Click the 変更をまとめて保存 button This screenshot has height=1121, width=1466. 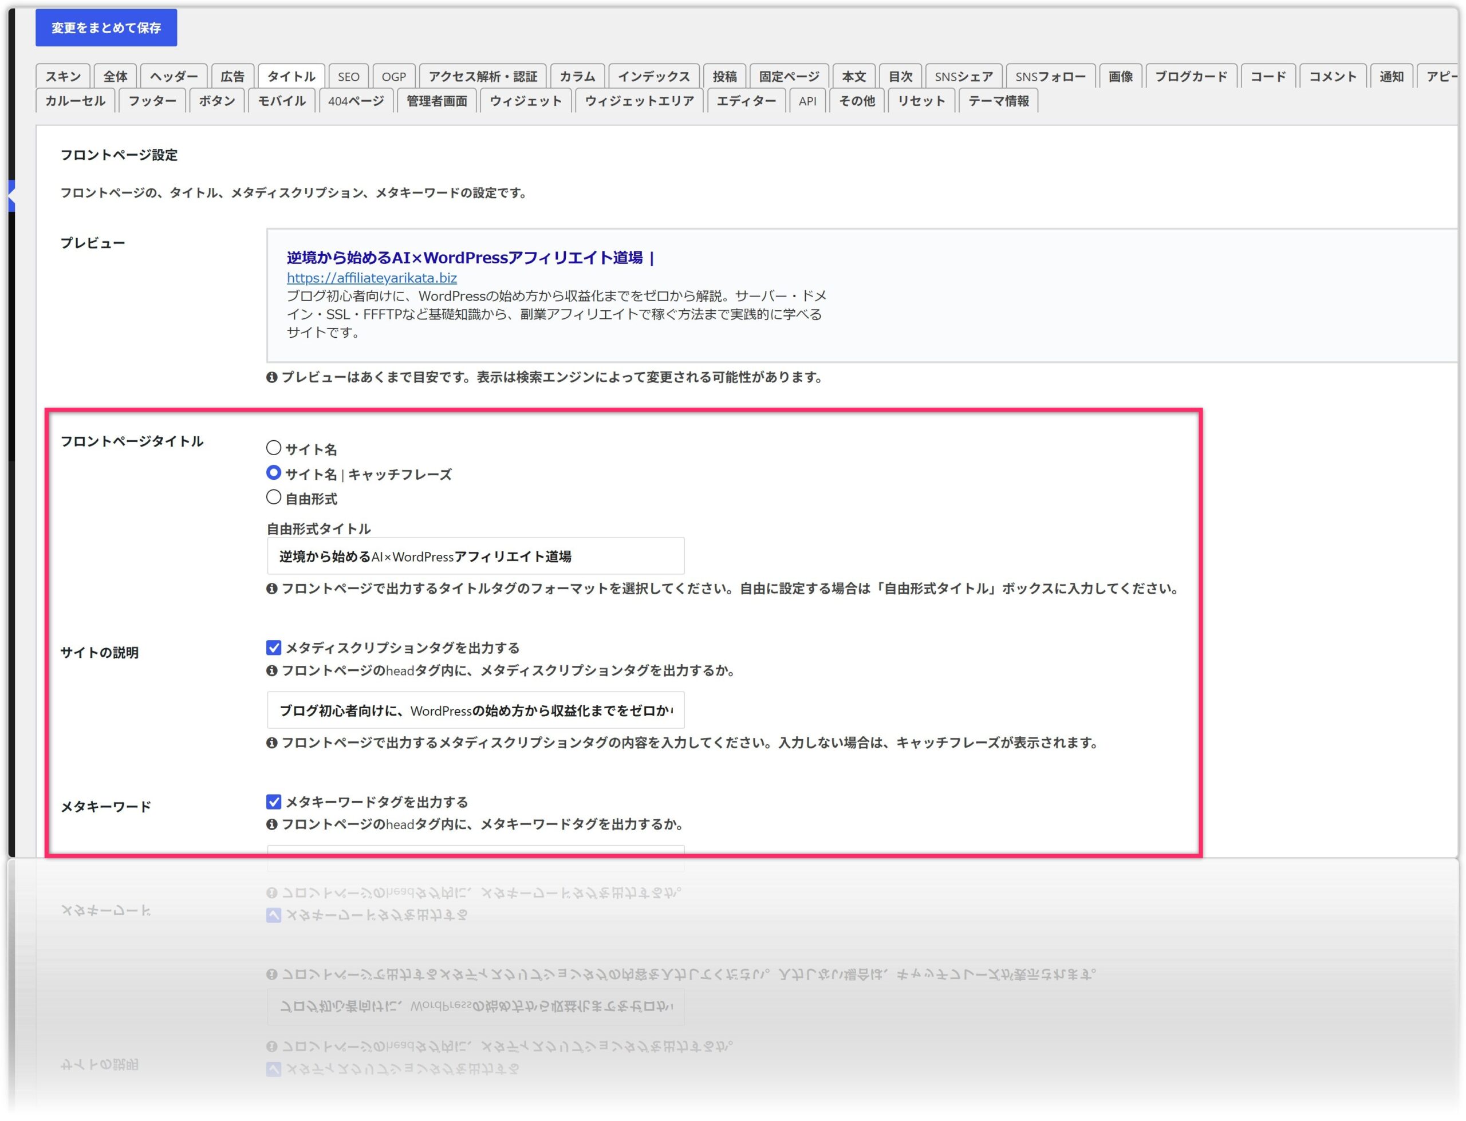click(106, 28)
